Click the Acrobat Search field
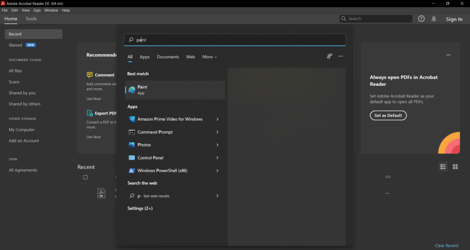This screenshot has height=250, width=470. [376, 18]
